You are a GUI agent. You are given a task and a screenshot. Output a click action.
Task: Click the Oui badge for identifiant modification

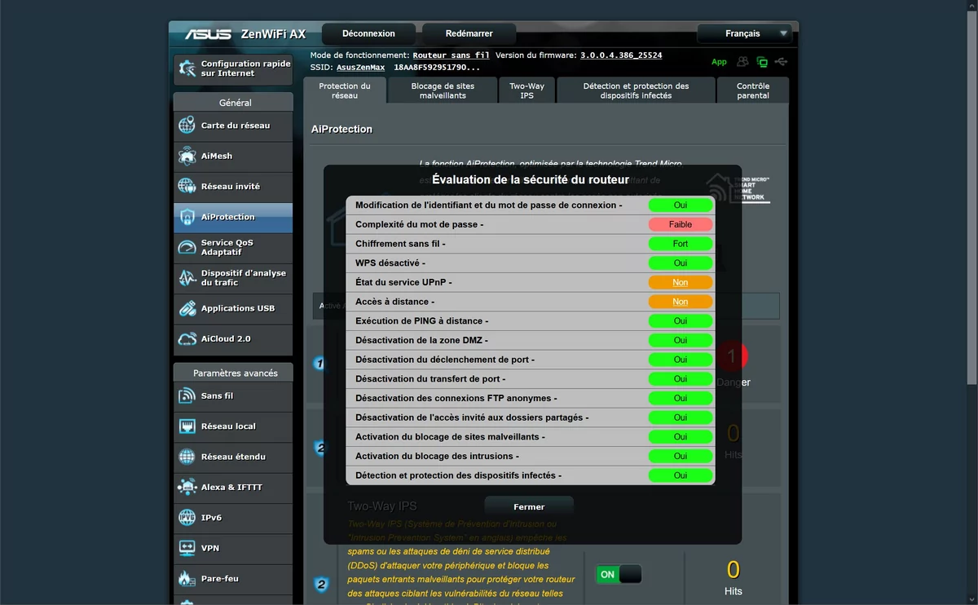681,205
